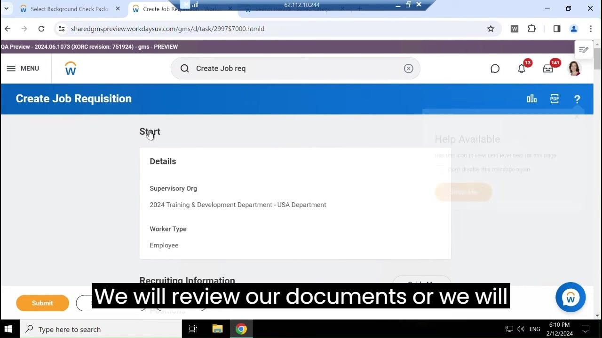The height and width of the screenshot is (338, 602).
Task: Toggle Chrome side panel
Action: pos(557,29)
